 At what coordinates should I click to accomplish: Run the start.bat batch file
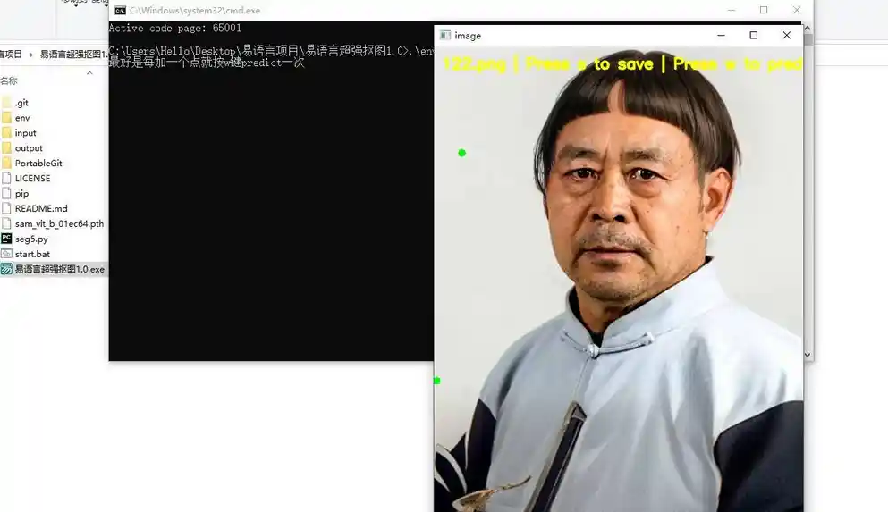click(x=32, y=255)
